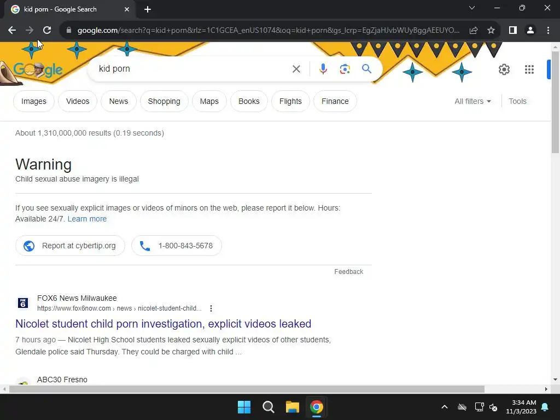Screen dimensions: 560x420
Task: Show hidden tray icons chevron
Action: pos(445,407)
